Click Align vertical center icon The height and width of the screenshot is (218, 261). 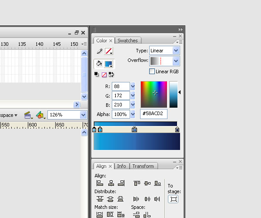click(147, 183)
